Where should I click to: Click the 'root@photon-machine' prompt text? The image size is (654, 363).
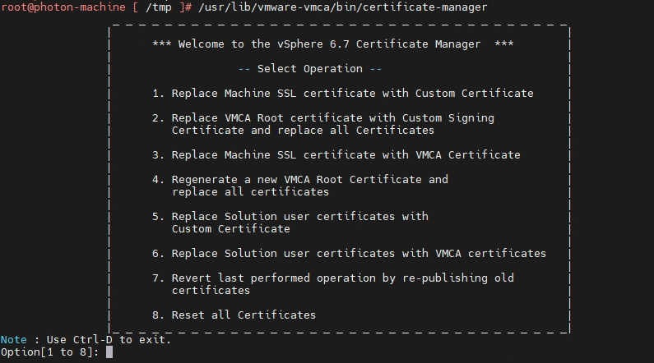[63, 7]
